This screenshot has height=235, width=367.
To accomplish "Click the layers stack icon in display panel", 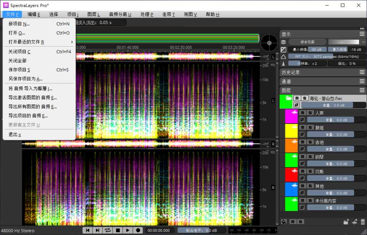I will point(283,42).
